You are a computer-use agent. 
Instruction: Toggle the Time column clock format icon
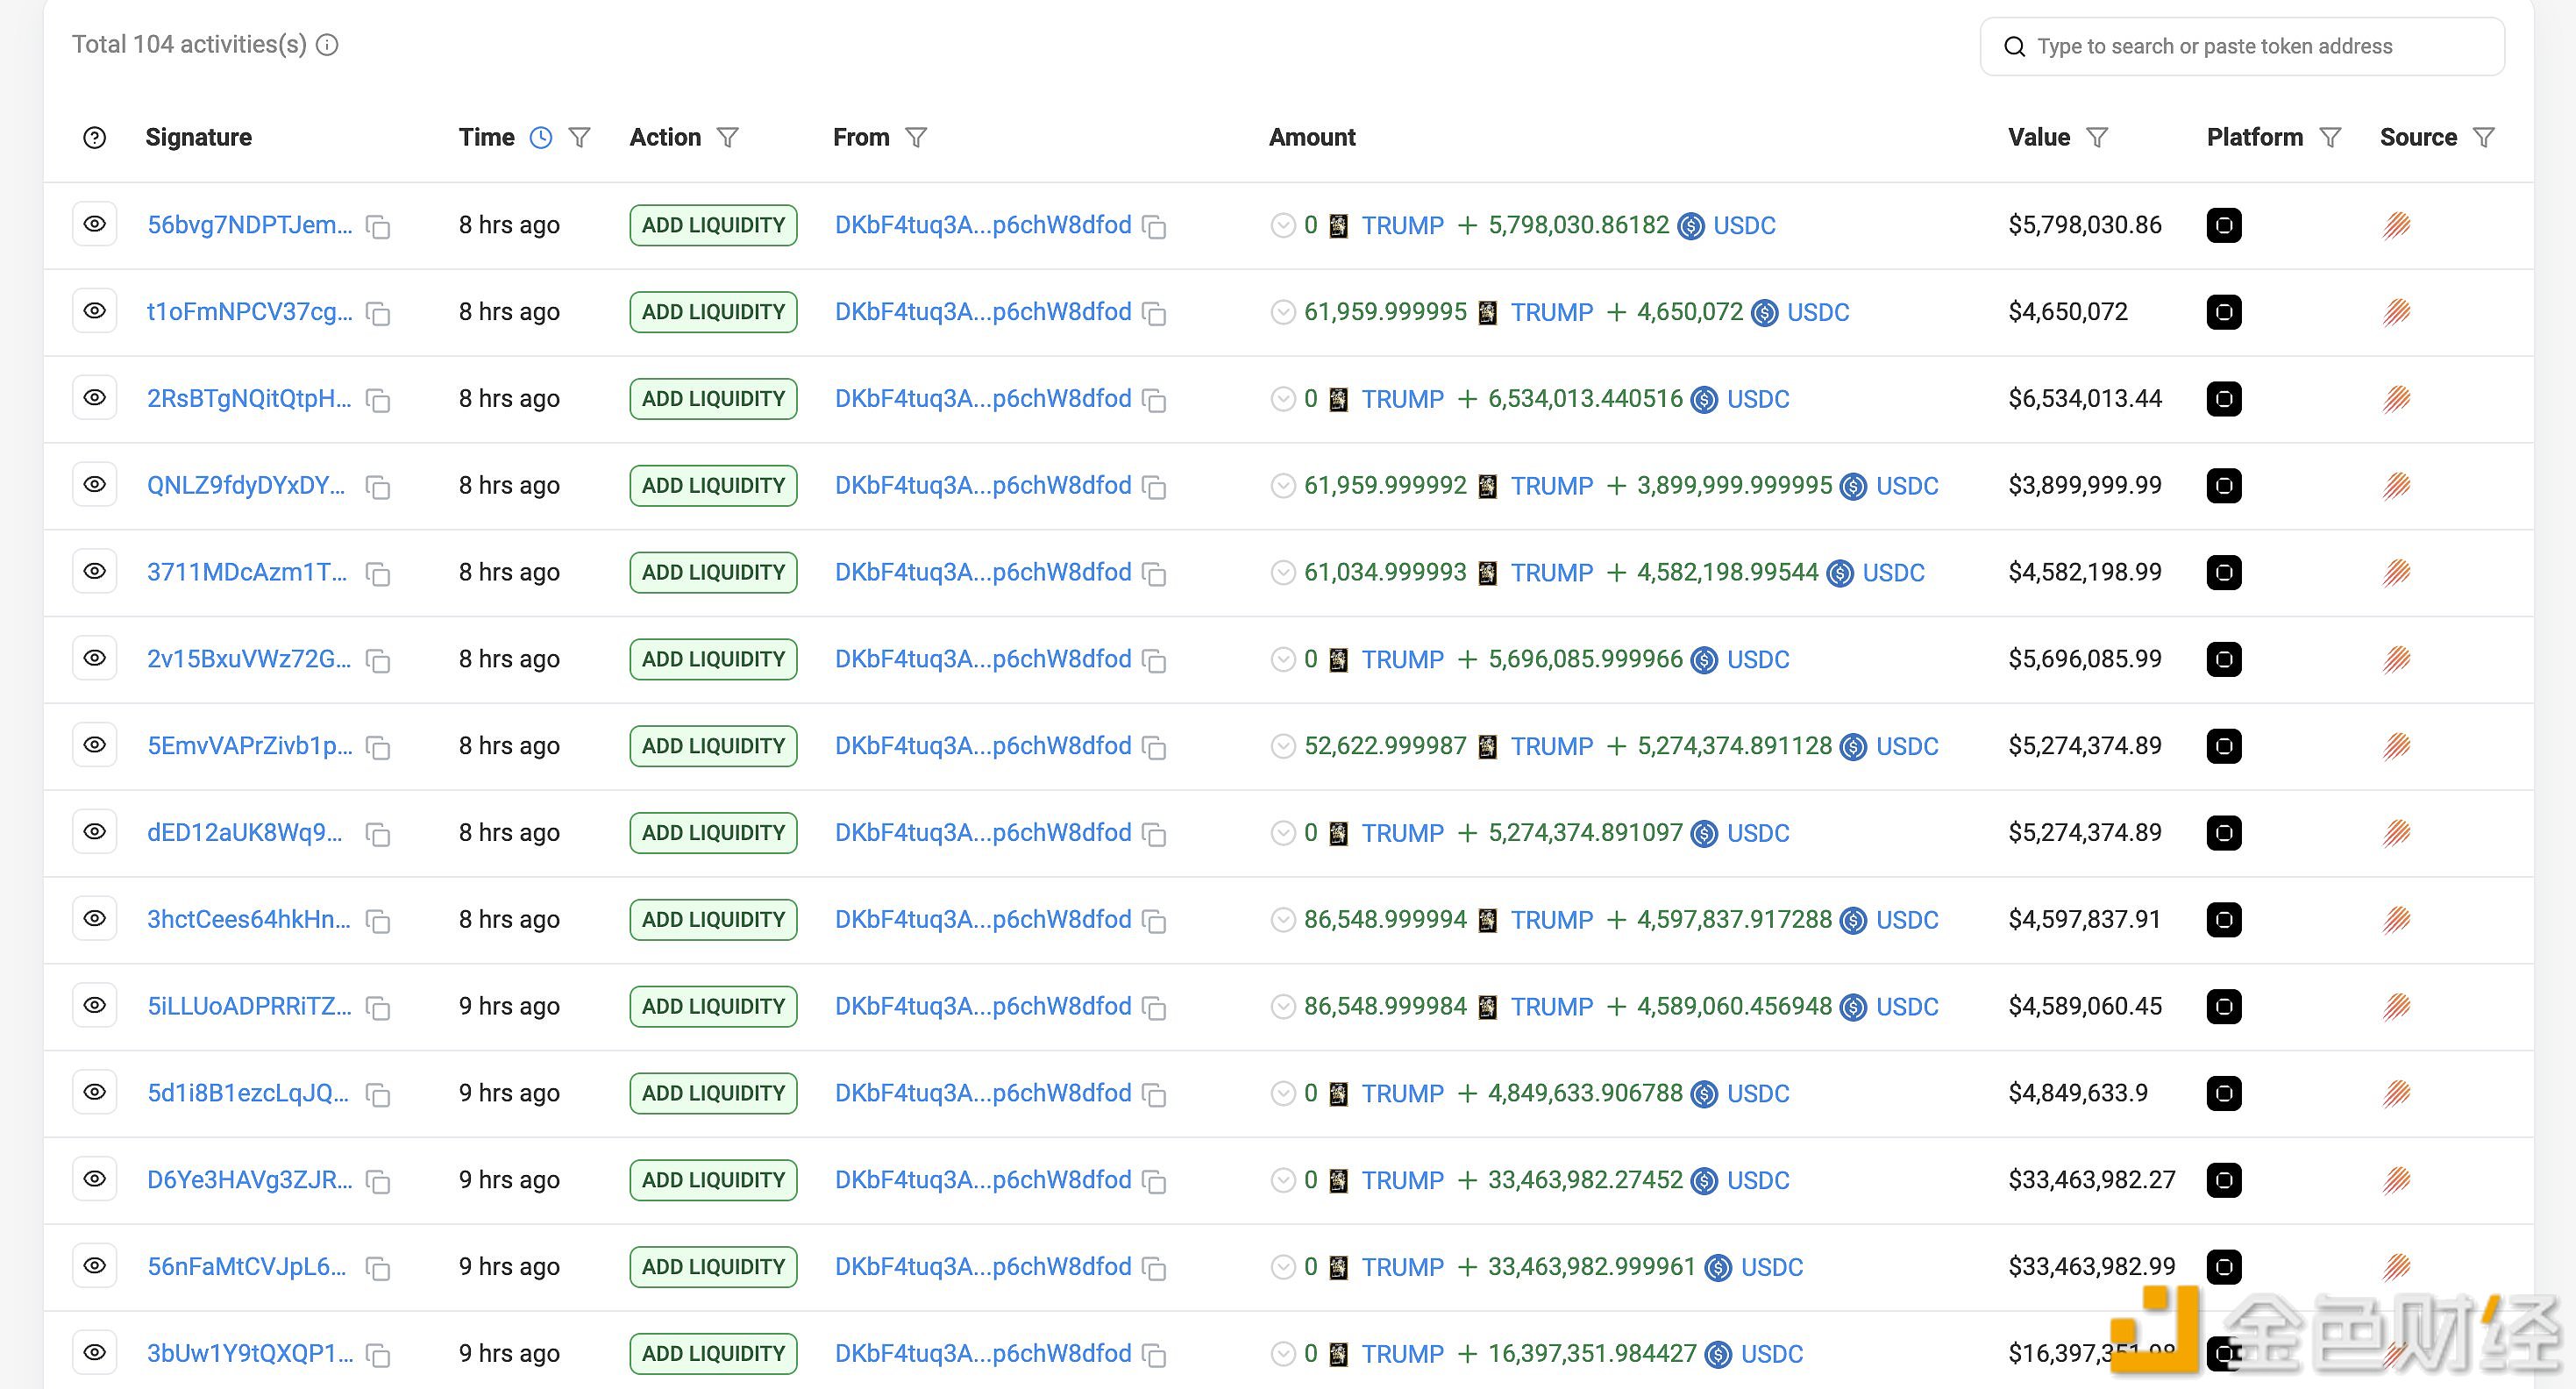[541, 138]
